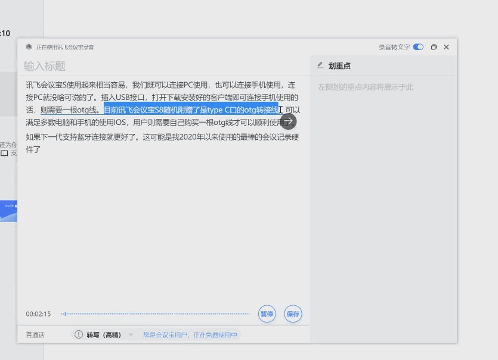Click the 划重点 panel heading

[339, 65]
